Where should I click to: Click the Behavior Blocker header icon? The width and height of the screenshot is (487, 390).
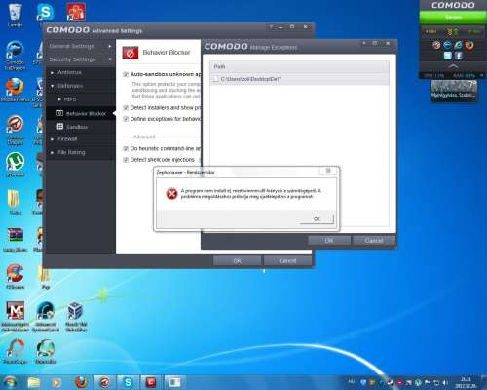point(130,53)
